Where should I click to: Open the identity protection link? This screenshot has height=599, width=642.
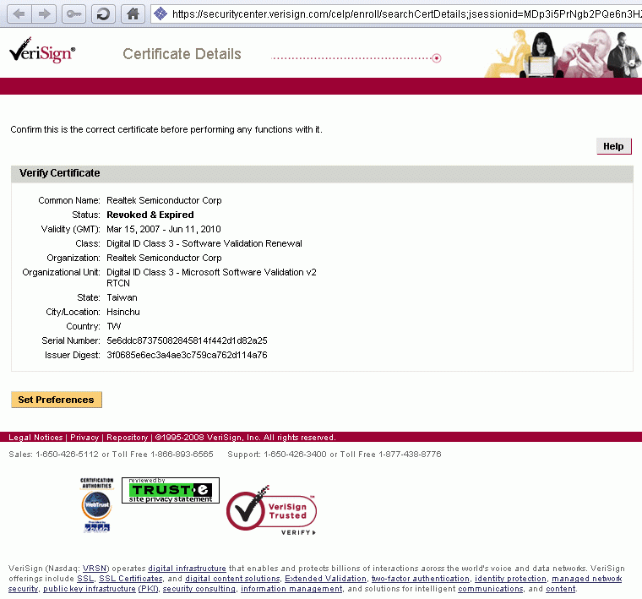(x=510, y=579)
